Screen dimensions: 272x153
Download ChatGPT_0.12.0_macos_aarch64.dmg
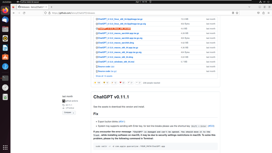[116, 43]
